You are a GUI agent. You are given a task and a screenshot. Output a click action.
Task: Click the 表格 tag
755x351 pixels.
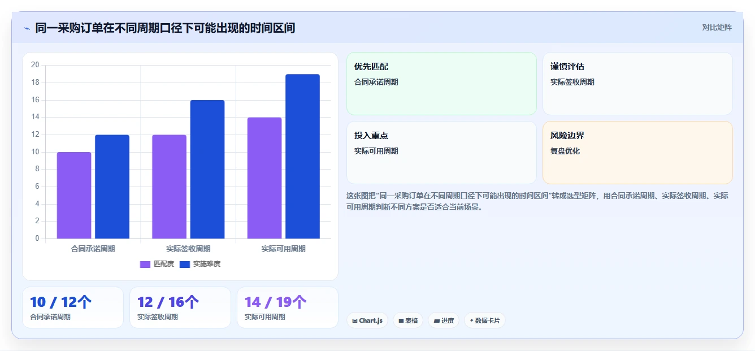[408, 320]
